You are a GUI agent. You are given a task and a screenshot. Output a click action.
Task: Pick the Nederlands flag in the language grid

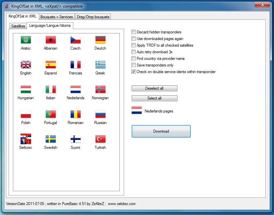tap(76, 89)
